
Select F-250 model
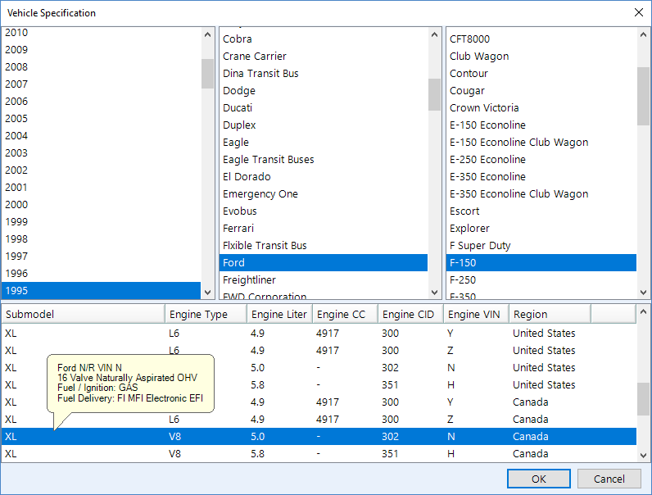point(541,280)
